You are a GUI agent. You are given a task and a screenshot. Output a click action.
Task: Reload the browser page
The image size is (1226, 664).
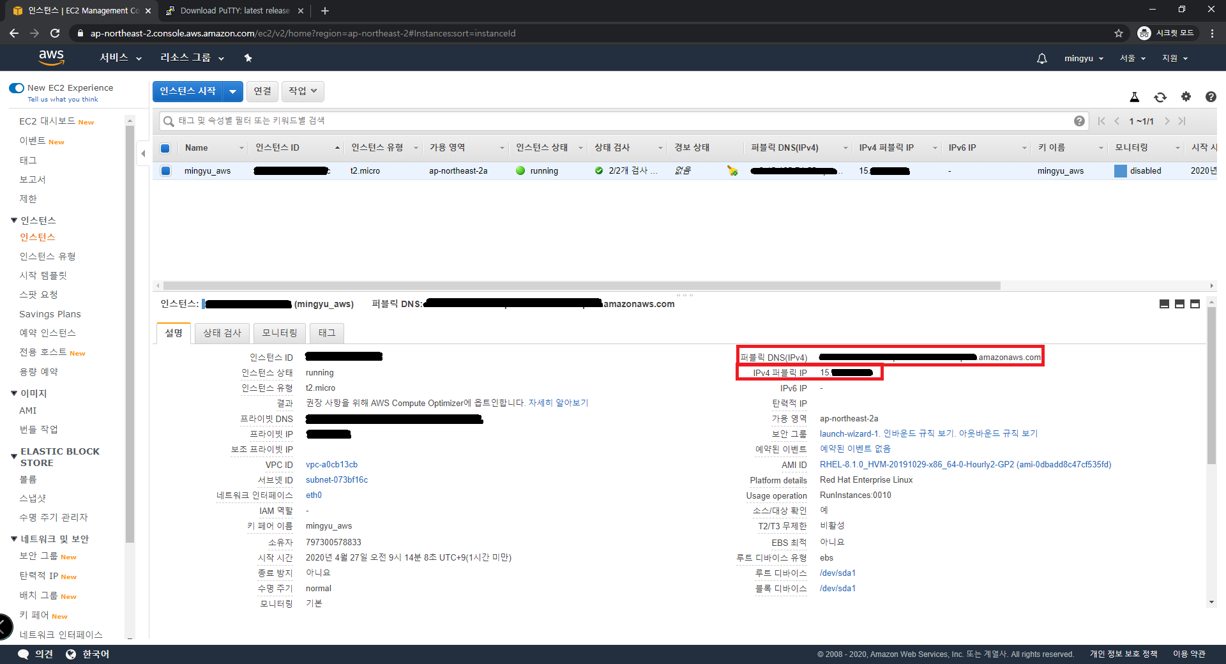coord(55,33)
